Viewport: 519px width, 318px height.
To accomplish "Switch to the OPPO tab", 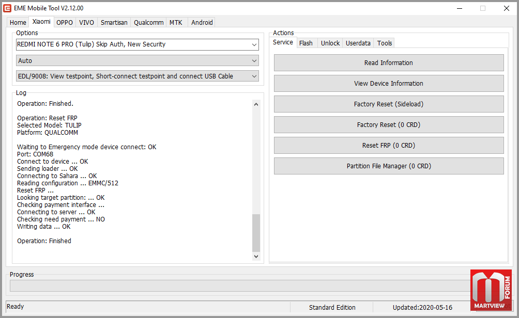I will (65, 23).
